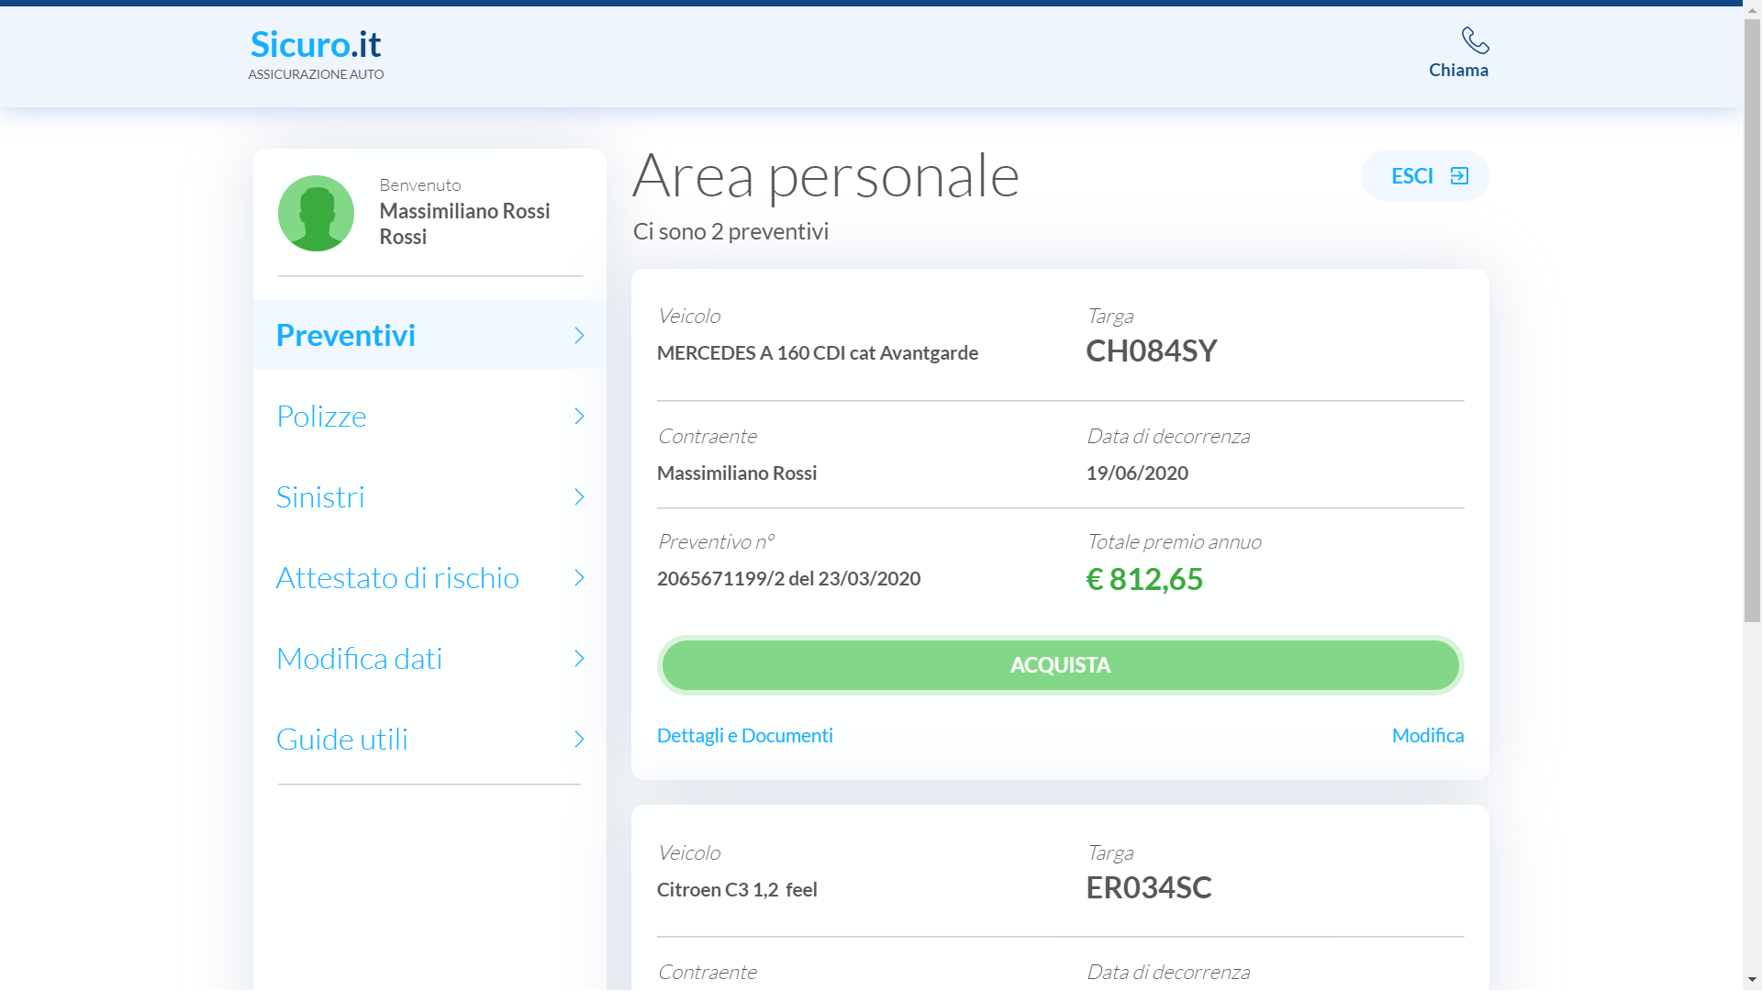The image size is (1762, 991).
Task: Click the exit arrow icon in ESCI
Action: point(1459,176)
